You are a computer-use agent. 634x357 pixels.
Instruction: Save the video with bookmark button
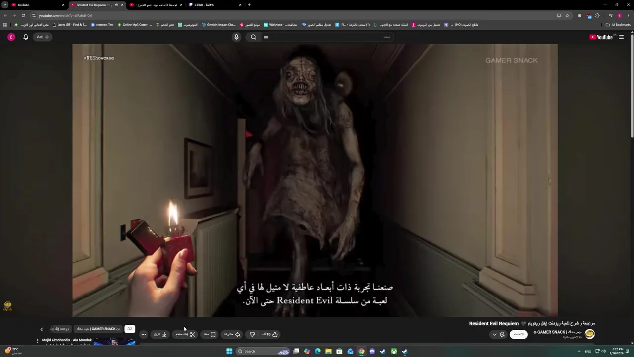(x=210, y=334)
